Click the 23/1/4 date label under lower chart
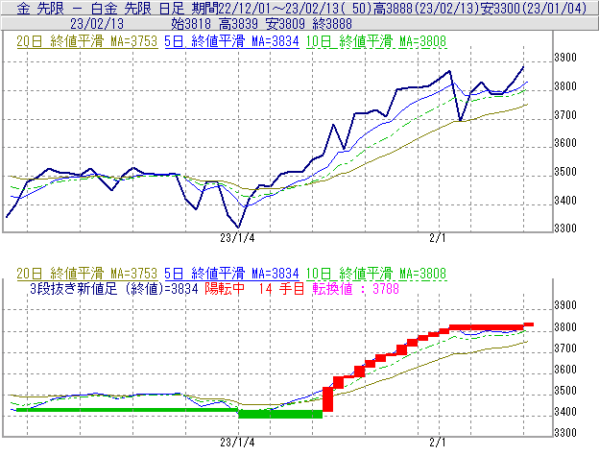Viewport: 599px width, 456px height. [x=237, y=443]
